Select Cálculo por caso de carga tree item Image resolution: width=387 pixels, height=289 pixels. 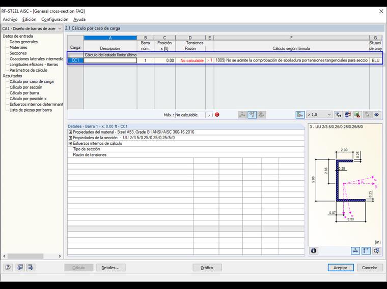point(32,81)
